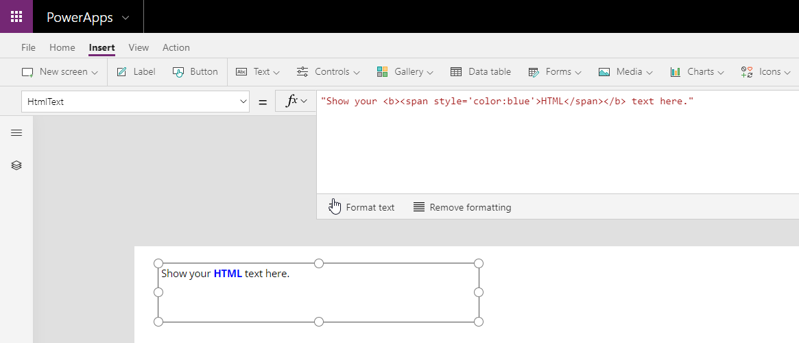Expand the HtmlText property selector

pos(243,102)
